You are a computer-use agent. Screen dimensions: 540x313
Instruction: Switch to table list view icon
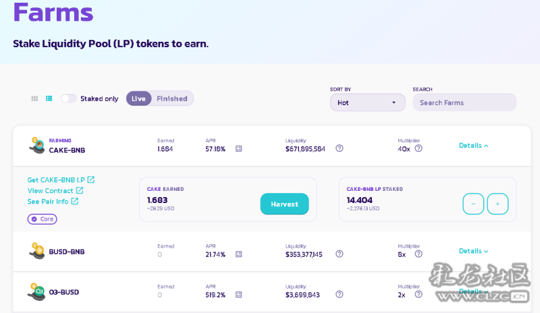click(x=49, y=98)
